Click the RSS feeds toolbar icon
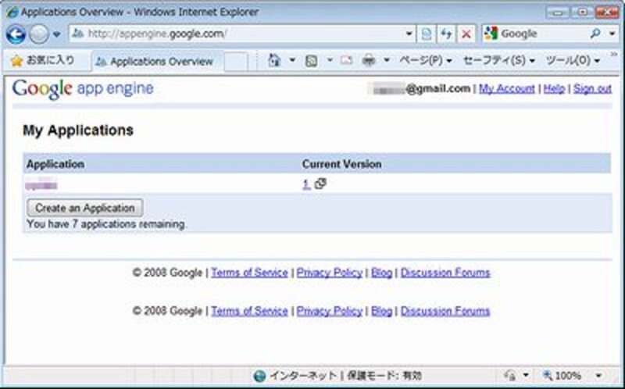The image size is (625, 389). point(311,61)
